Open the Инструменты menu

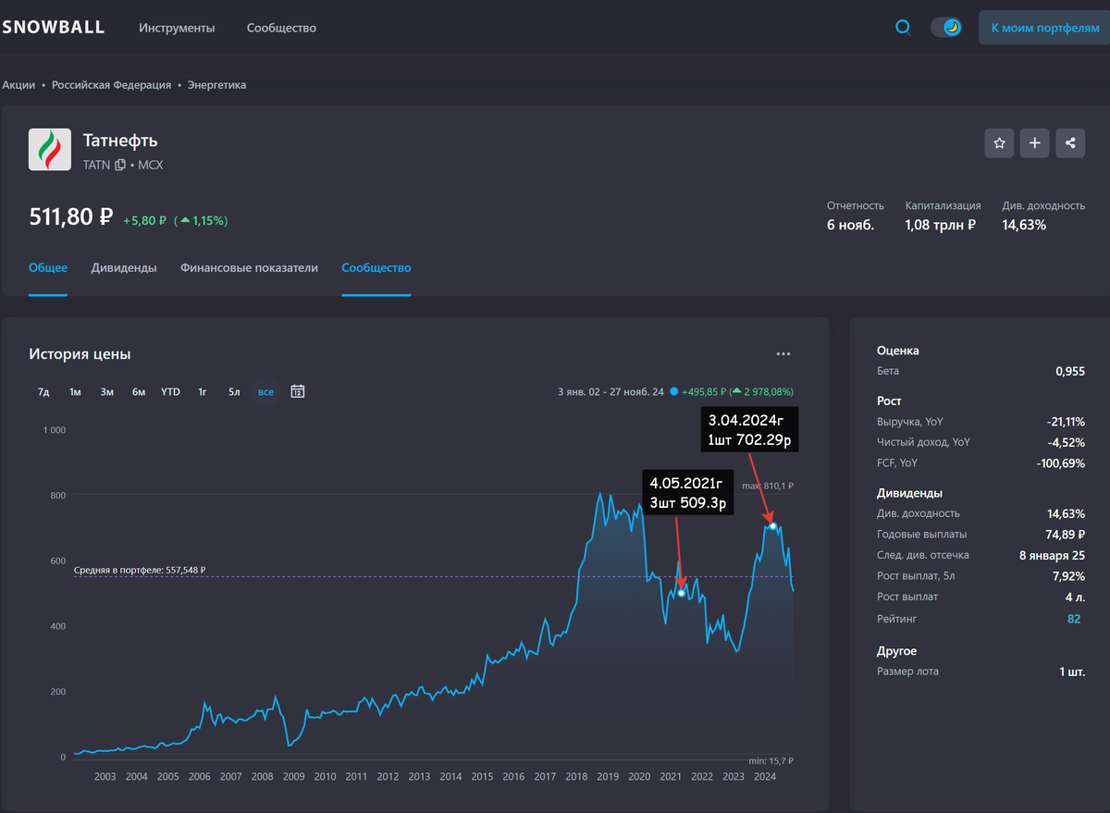[177, 28]
